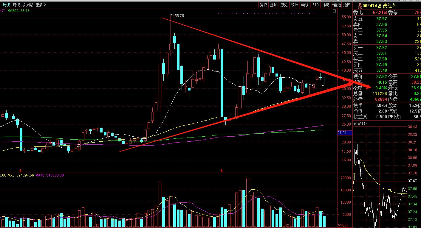Open the 历史 history view
The image size is (421, 228).
(284, 5)
